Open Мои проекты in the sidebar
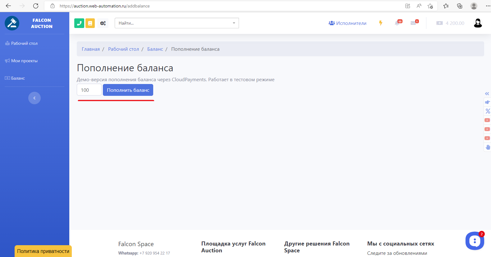This screenshot has height=257, width=491. tap(24, 61)
